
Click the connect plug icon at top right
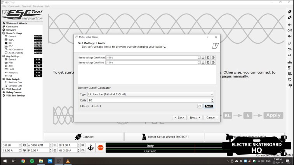coord(289,12)
